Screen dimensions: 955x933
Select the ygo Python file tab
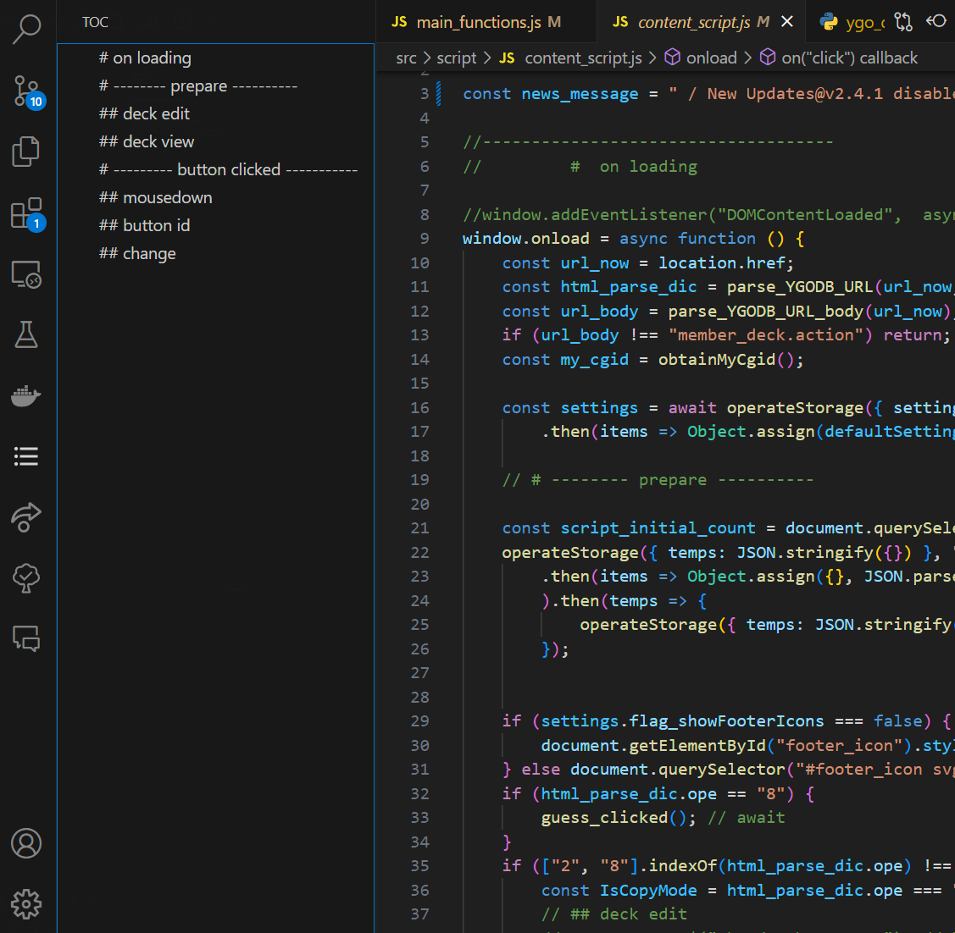tap(852, 22)
